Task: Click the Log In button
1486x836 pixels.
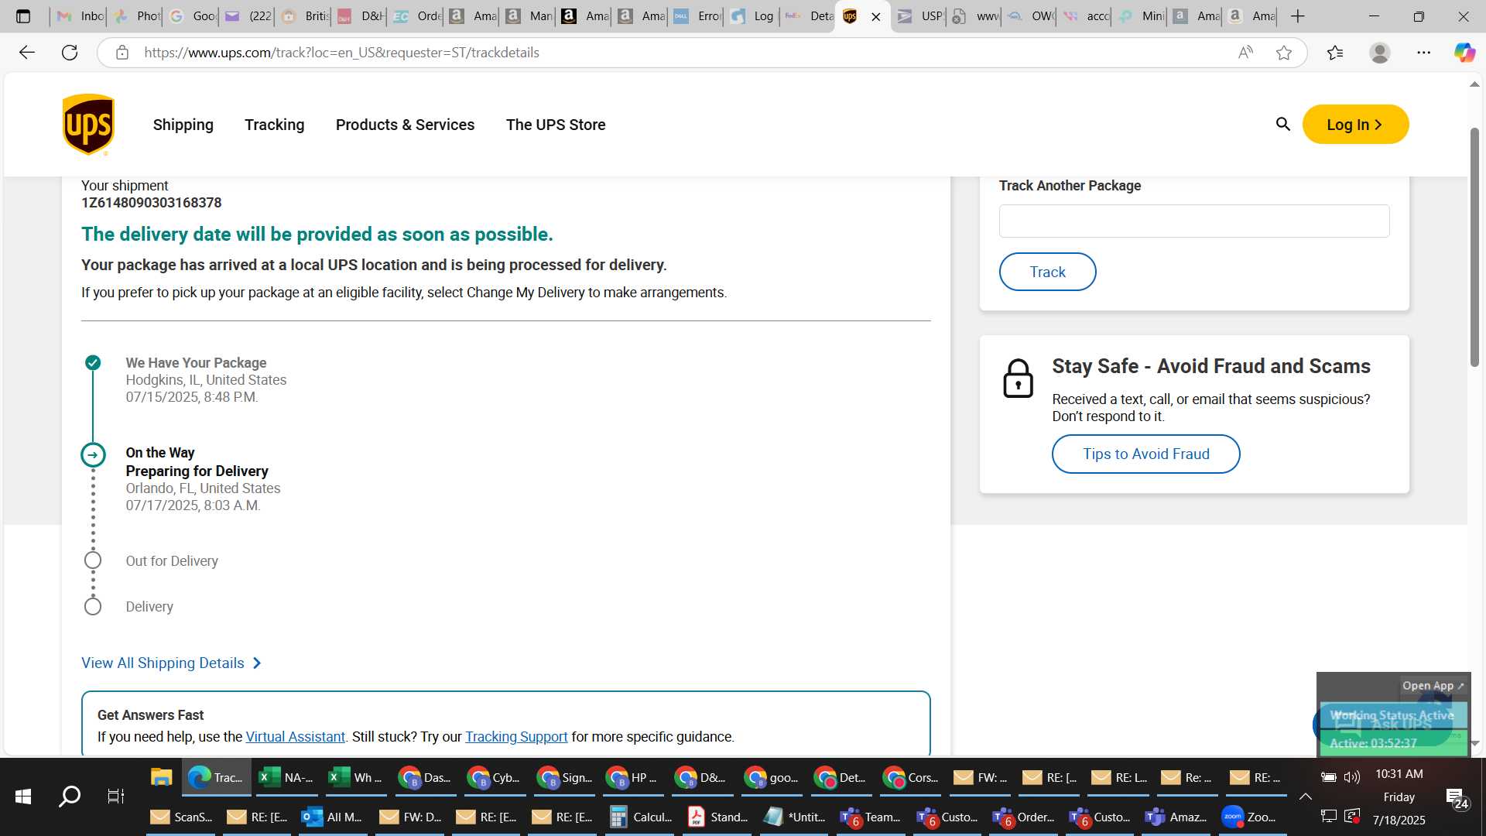Action: point(1355,125)
